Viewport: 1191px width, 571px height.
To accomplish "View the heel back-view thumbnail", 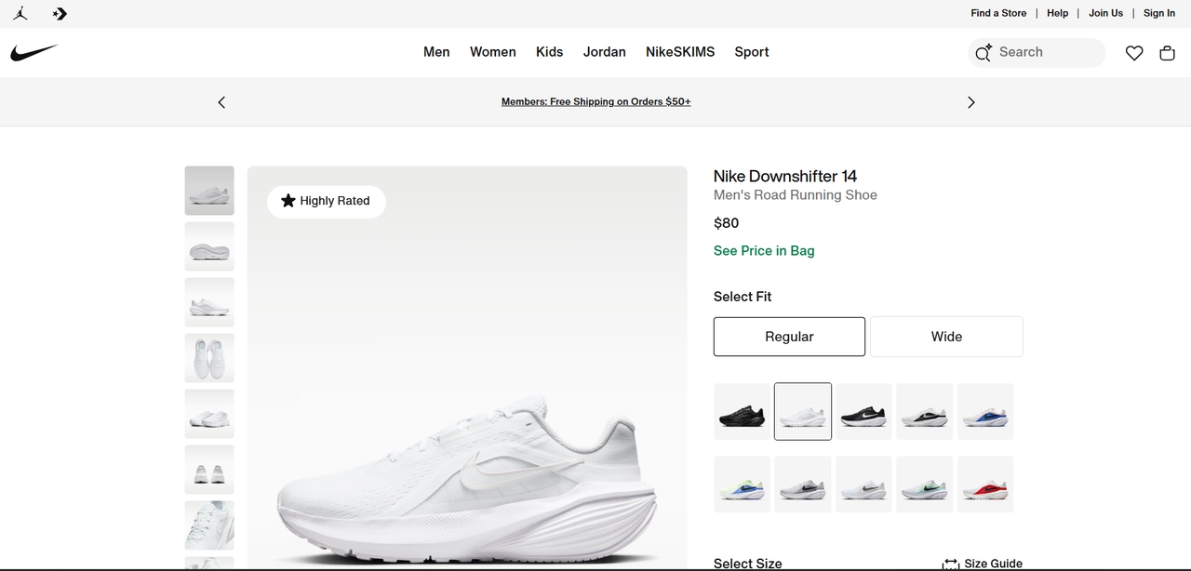I will point(209,470).
